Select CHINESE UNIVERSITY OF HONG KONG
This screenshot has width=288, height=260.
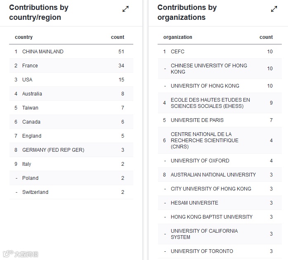[209, 69]
